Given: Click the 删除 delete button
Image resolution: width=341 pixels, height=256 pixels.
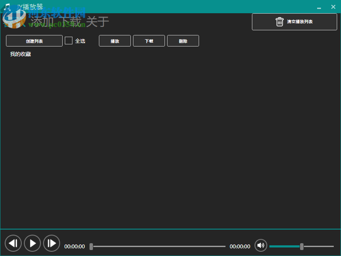Looking at the screenshot, I should click(x=183, y=41).
